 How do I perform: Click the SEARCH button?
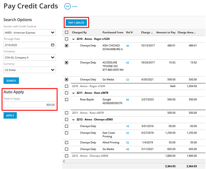coord(11,81)
